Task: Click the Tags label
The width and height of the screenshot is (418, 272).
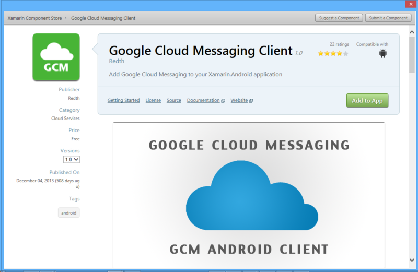Action: point(74,199)
